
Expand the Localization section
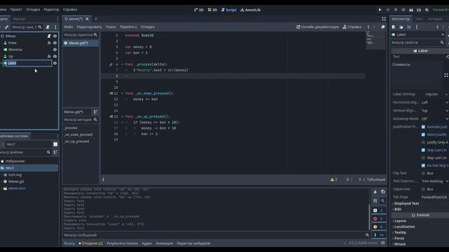click(x=403, y=227)
